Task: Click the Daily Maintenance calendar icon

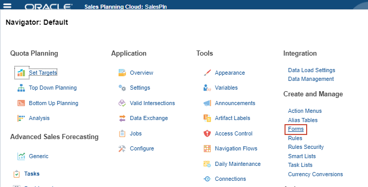Action: tap(207, 164)
